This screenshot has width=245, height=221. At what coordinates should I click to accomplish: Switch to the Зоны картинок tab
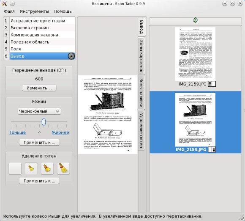coord(142,56)
